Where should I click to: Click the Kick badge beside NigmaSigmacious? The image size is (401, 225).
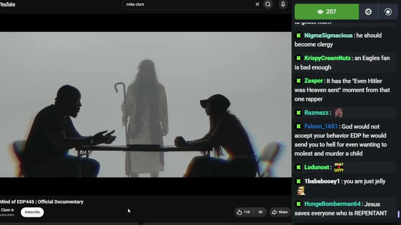pyautogui.click(x=299, y=36)
